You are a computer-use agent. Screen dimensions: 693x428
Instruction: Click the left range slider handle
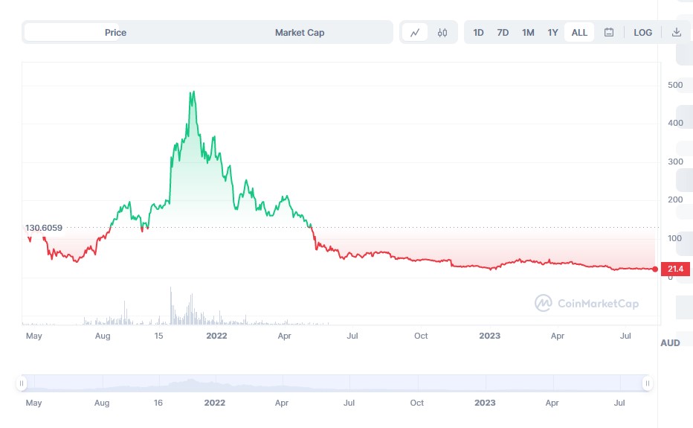22,383
